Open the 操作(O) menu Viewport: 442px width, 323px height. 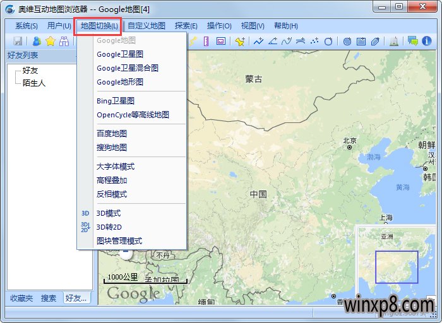[x=219, y=26]
